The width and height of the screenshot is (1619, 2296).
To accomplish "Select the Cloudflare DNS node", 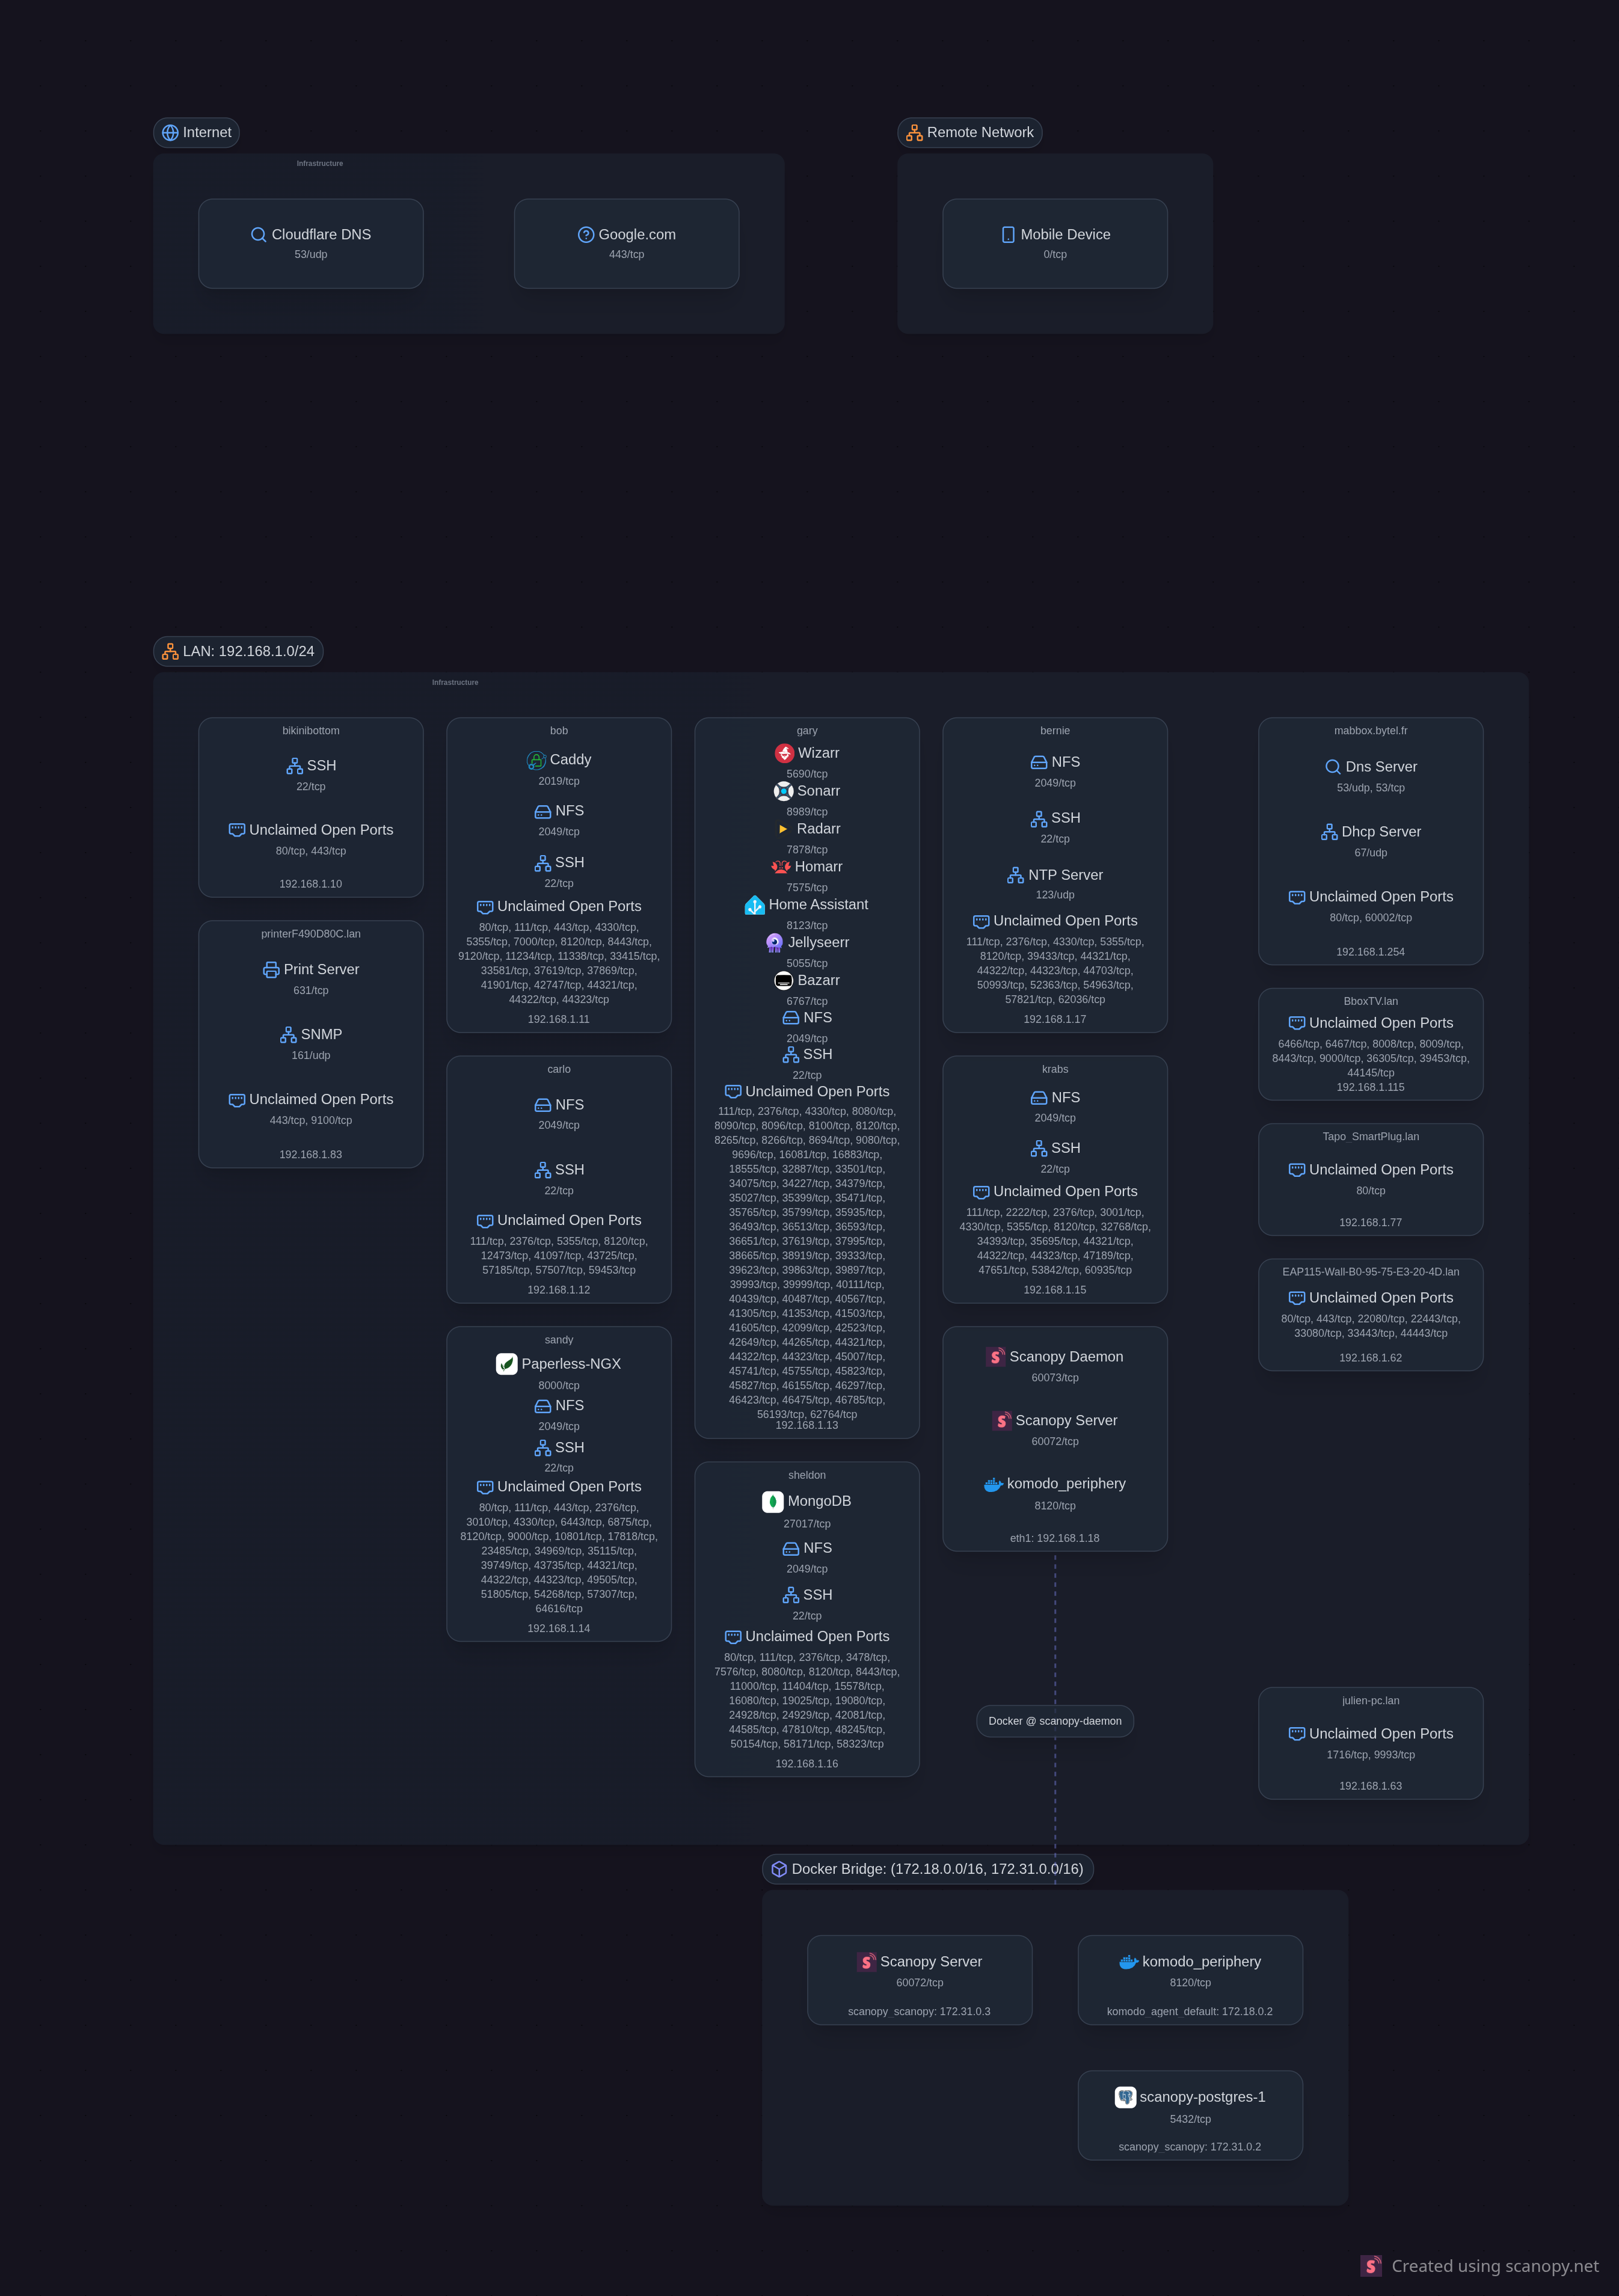I will click(311, 243).
